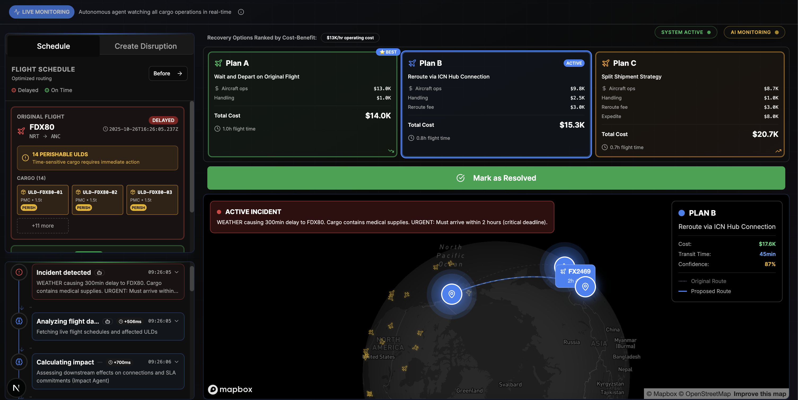Click the origin location pin on the globe
The image size is (798, 400).
(451, 294)
